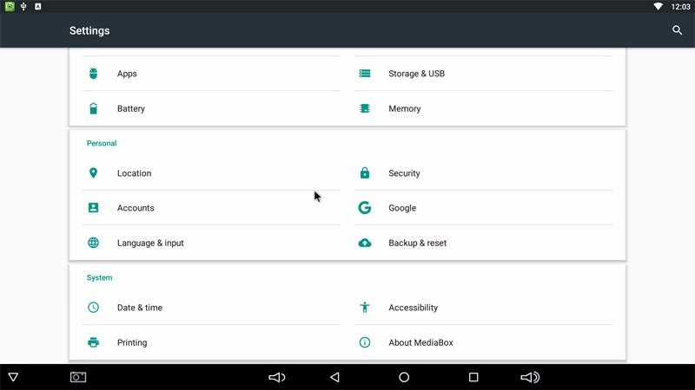The image size is (695, 390).
Task: Tap the Recents square button
Action: pos(473,377)
